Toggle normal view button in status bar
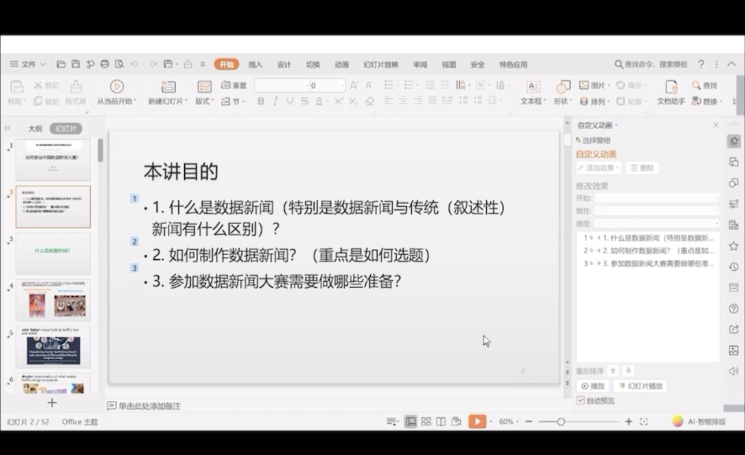Image resolution: width=745 pixels, height=455 pixels. coord(411,422)
